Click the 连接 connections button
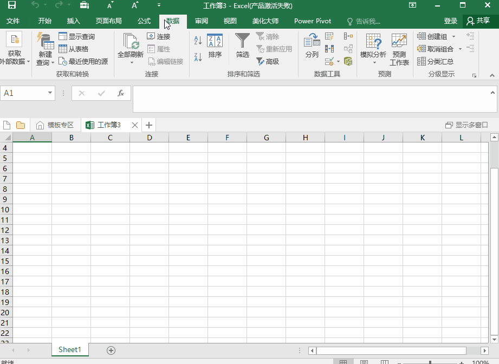The image size is (499, 364). click(x=159, y=36)
